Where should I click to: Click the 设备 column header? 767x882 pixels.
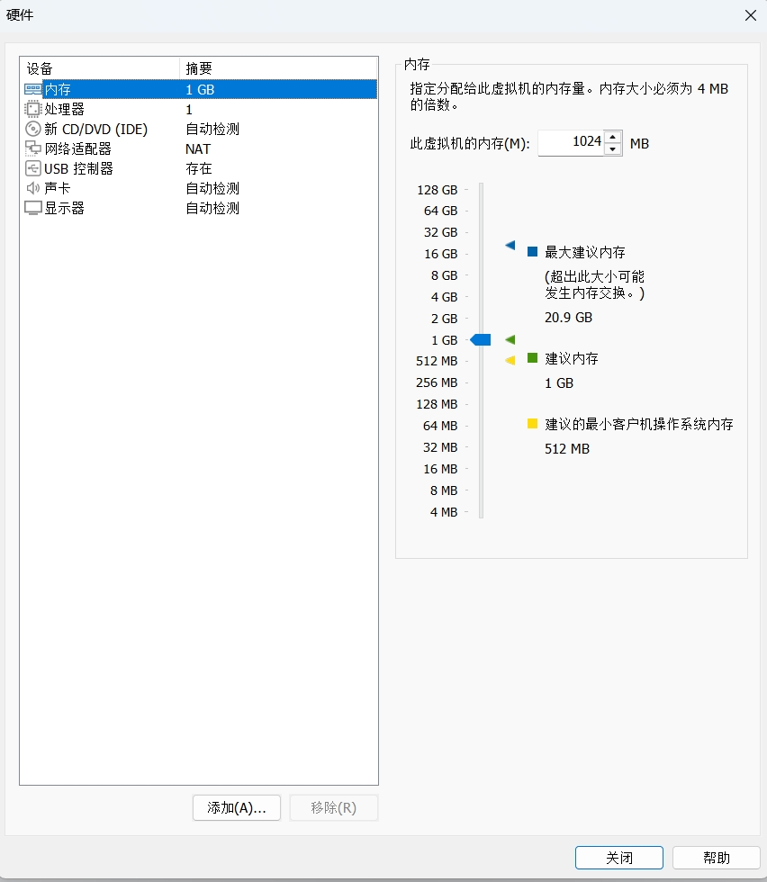(100, 68)
